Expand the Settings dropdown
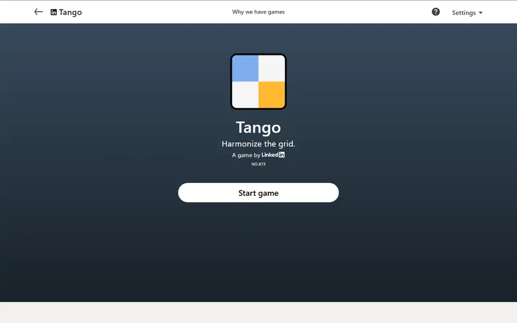Image resolution: width=517 pixels, height=323 pixels. pyautogui.click(x=467, y=12)
